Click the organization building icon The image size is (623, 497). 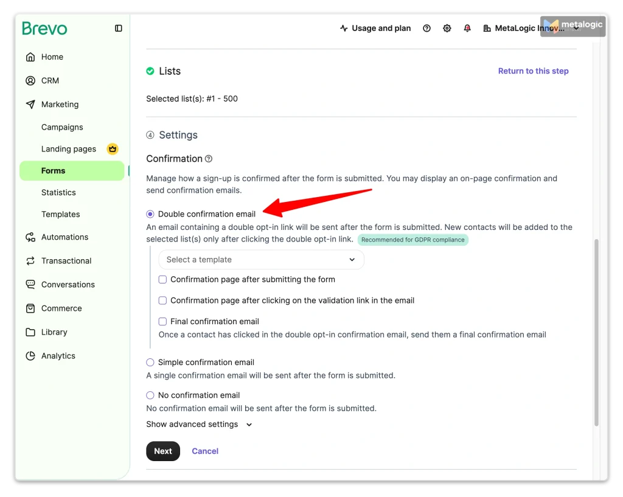(x=487, y=28)
